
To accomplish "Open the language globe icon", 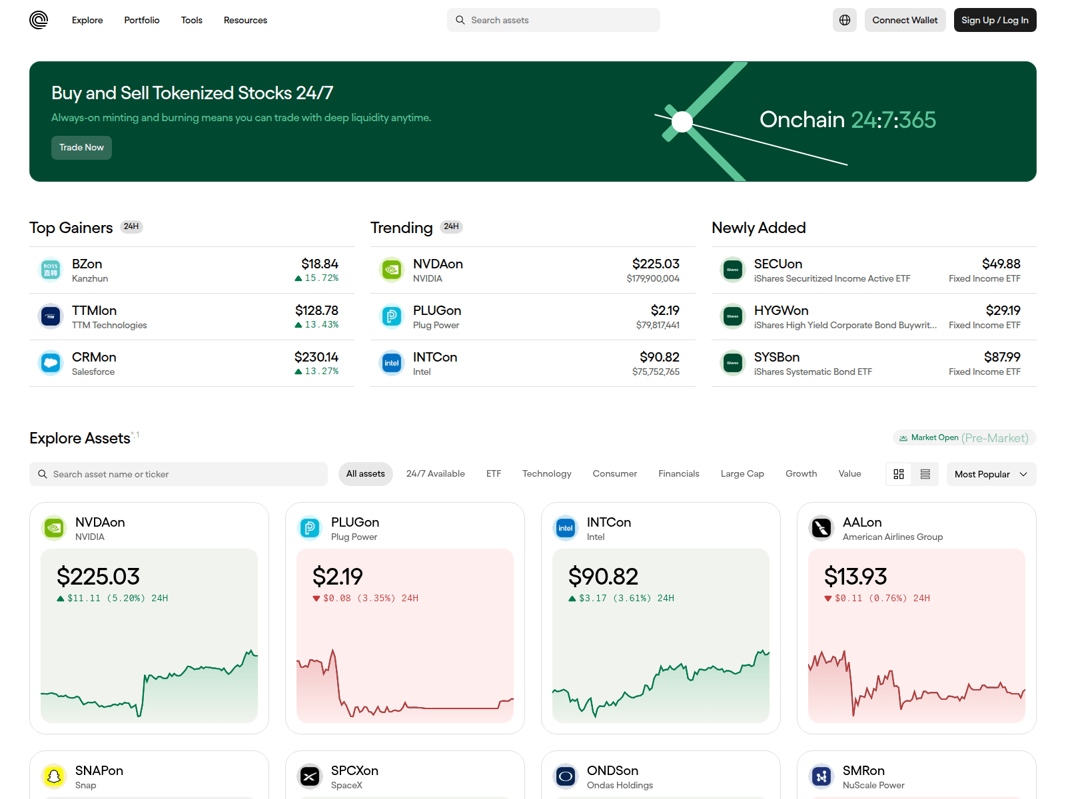I will tap(845, 20).
